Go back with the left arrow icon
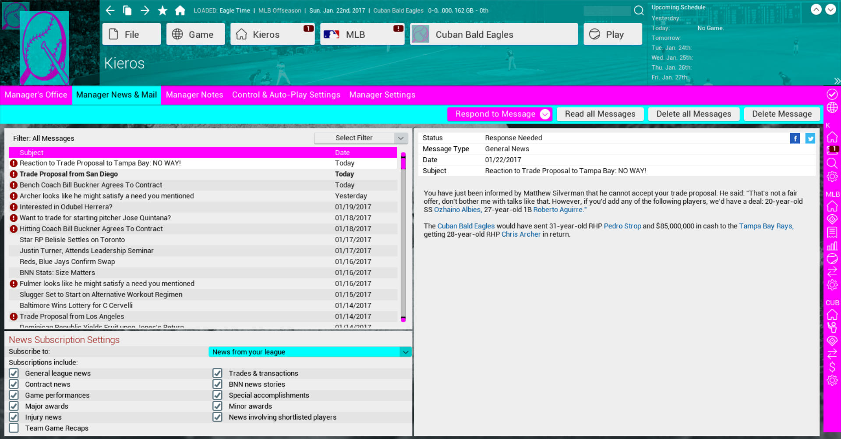 (110, 10)
